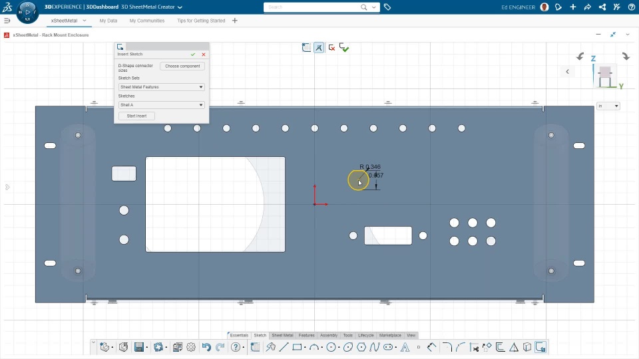
Task: Click the Insert Sketch tool at toolbar end
Action: tap(540, 347)
